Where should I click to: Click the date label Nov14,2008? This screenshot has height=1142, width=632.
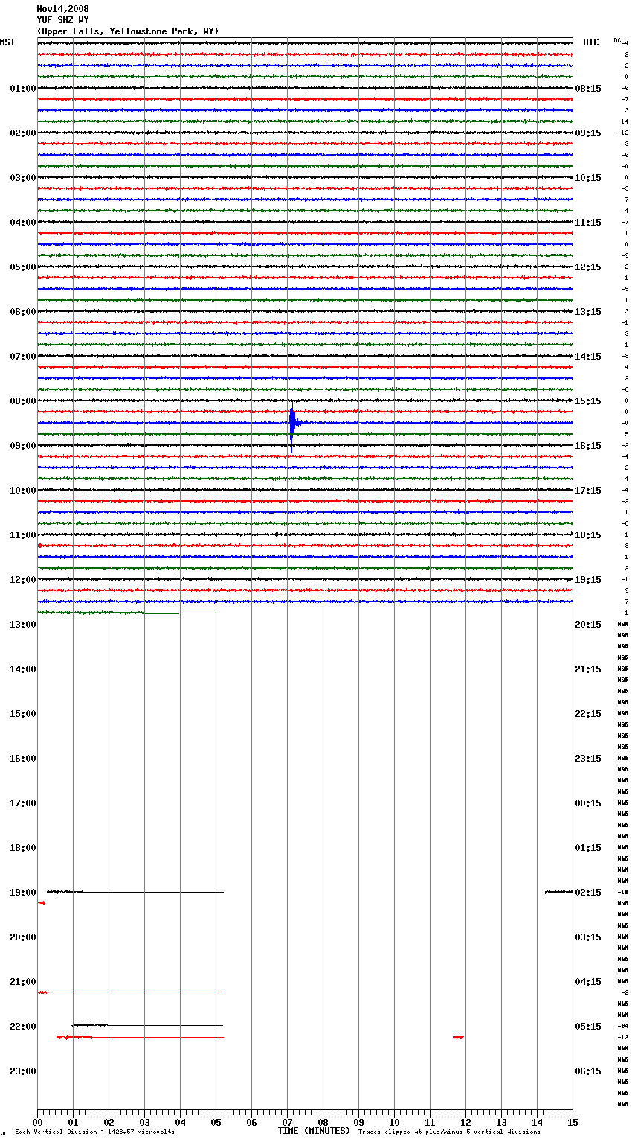62,9
